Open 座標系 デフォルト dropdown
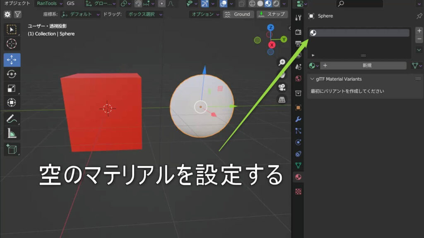This screenshot has height=238, width=424. pos(80,14)
